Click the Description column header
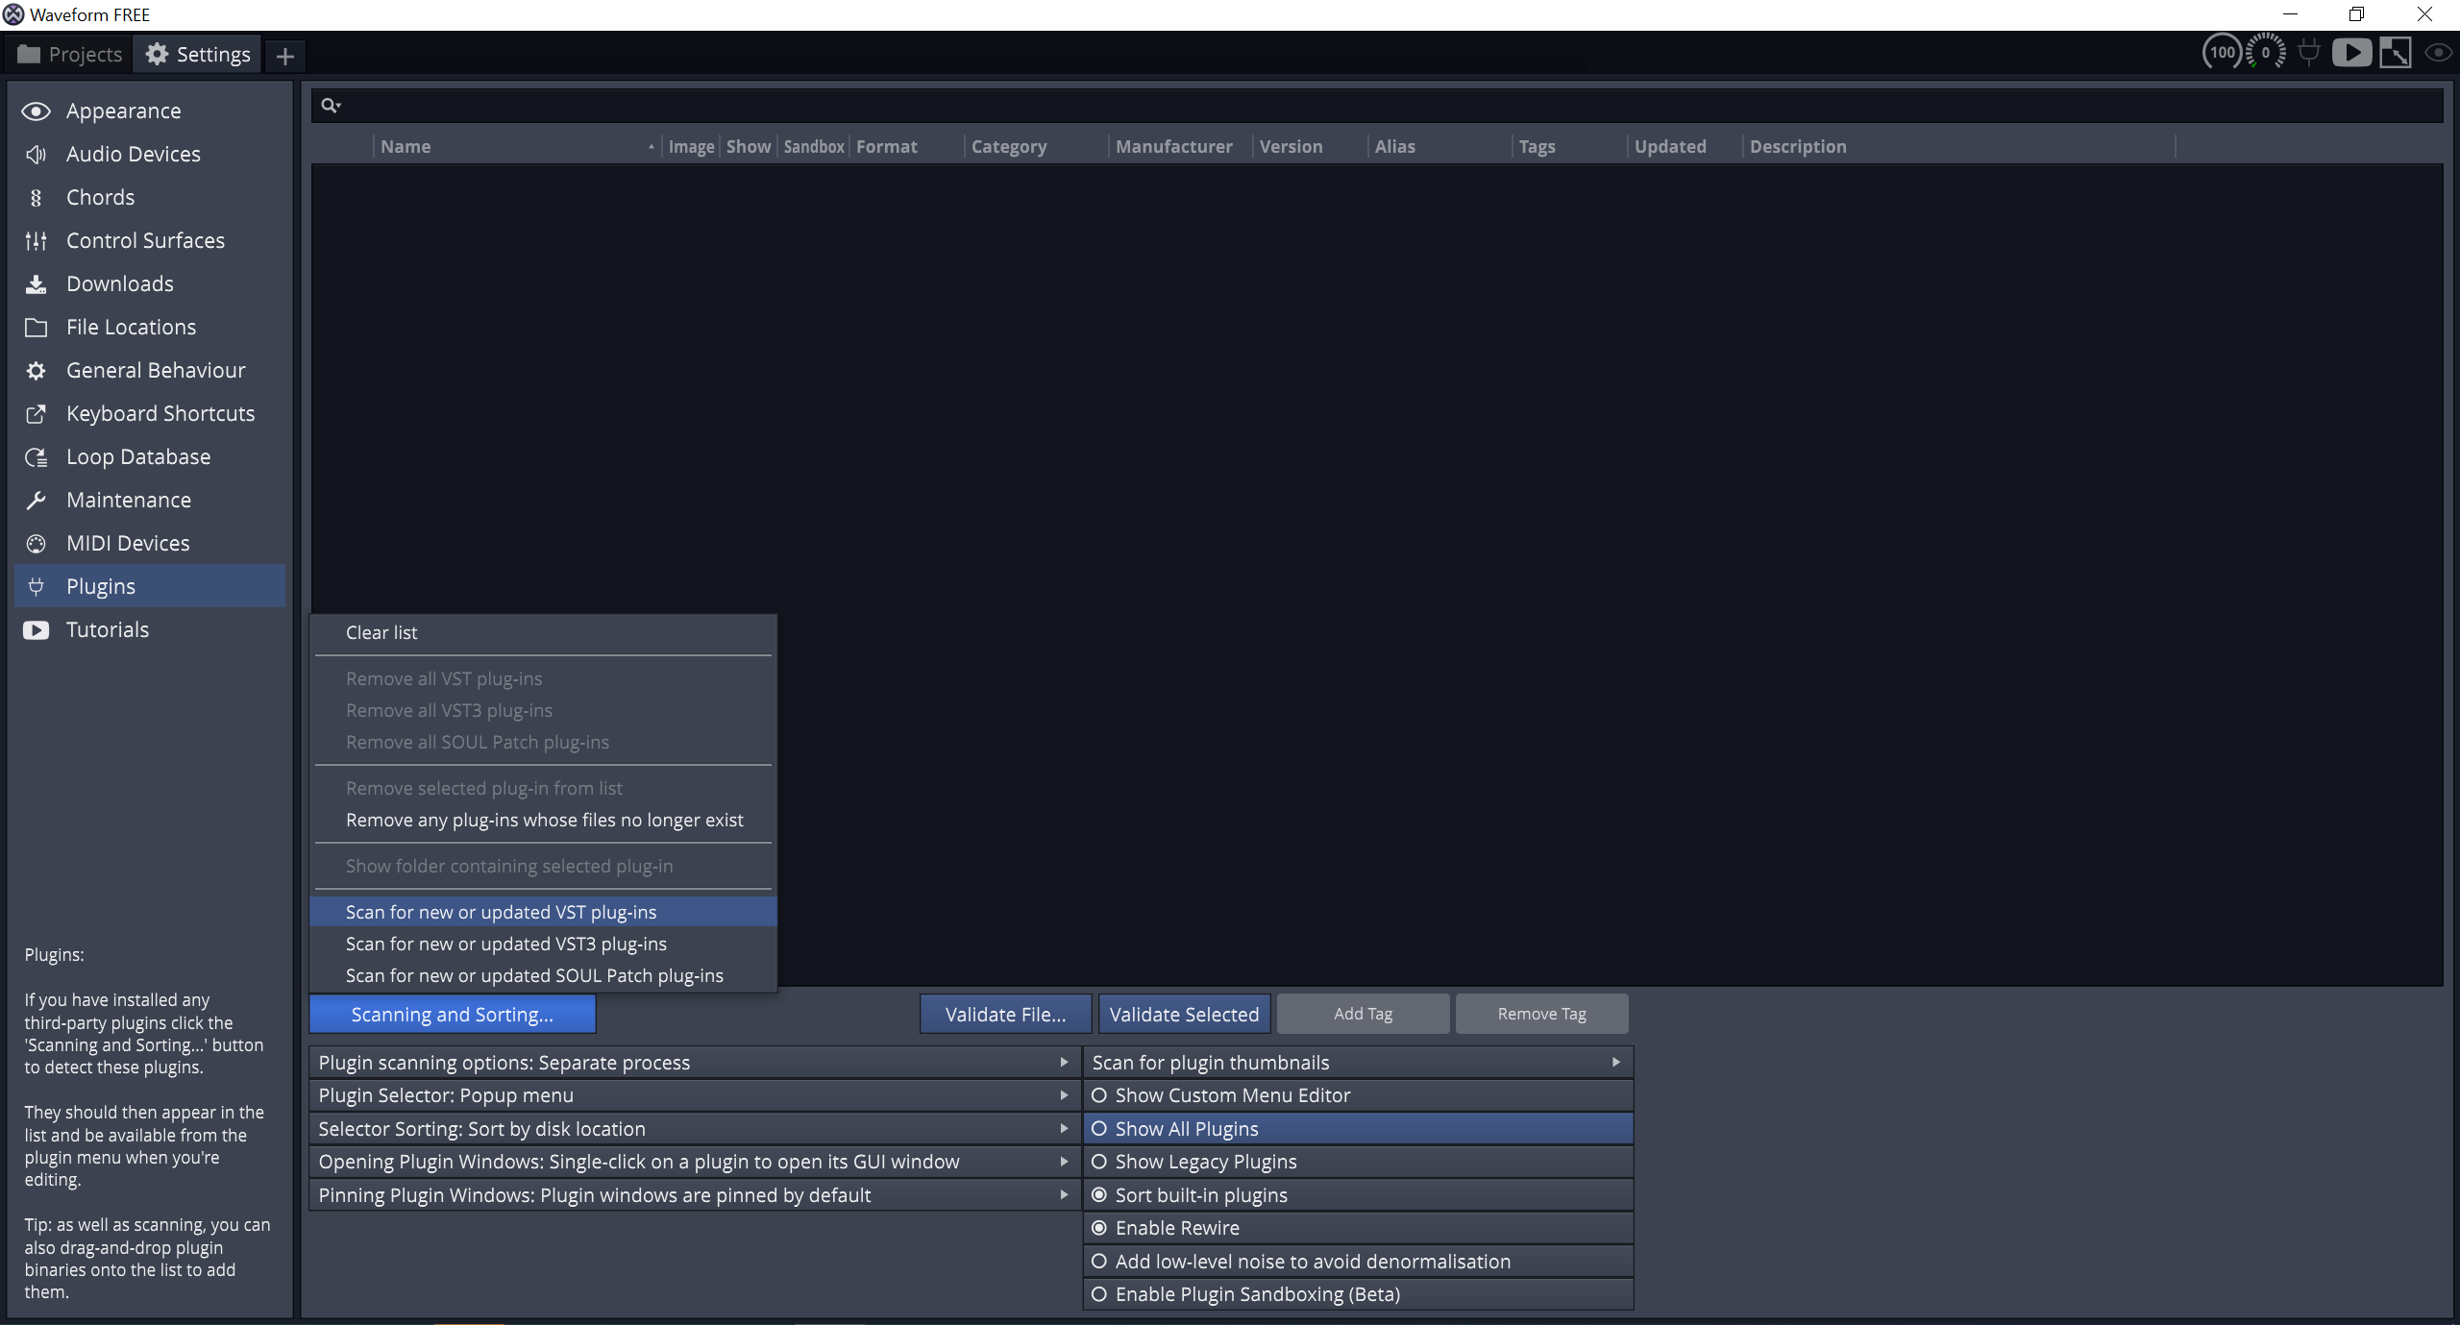The height and width of the screenshot is (1325, 2460). (x=1958, y=147)
